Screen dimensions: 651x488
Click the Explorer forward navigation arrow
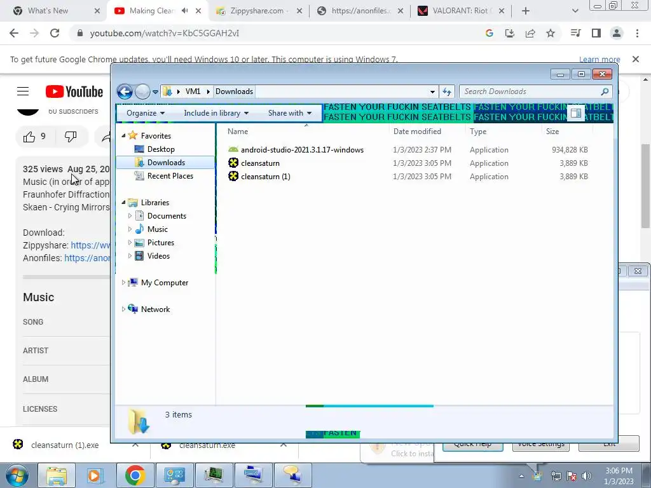(x=142, y=91)
